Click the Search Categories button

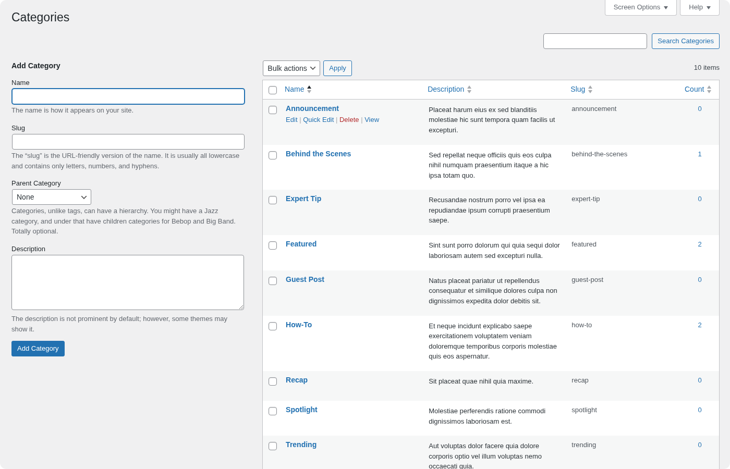(685, 41)
